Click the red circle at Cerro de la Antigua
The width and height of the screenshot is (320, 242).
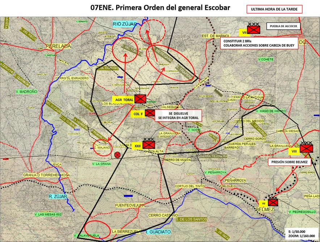tap(252, 99)
